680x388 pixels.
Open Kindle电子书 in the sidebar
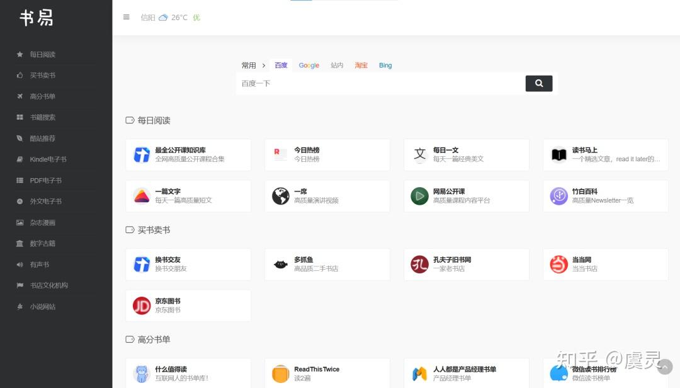pyautogui.click(x=48, y=159)
